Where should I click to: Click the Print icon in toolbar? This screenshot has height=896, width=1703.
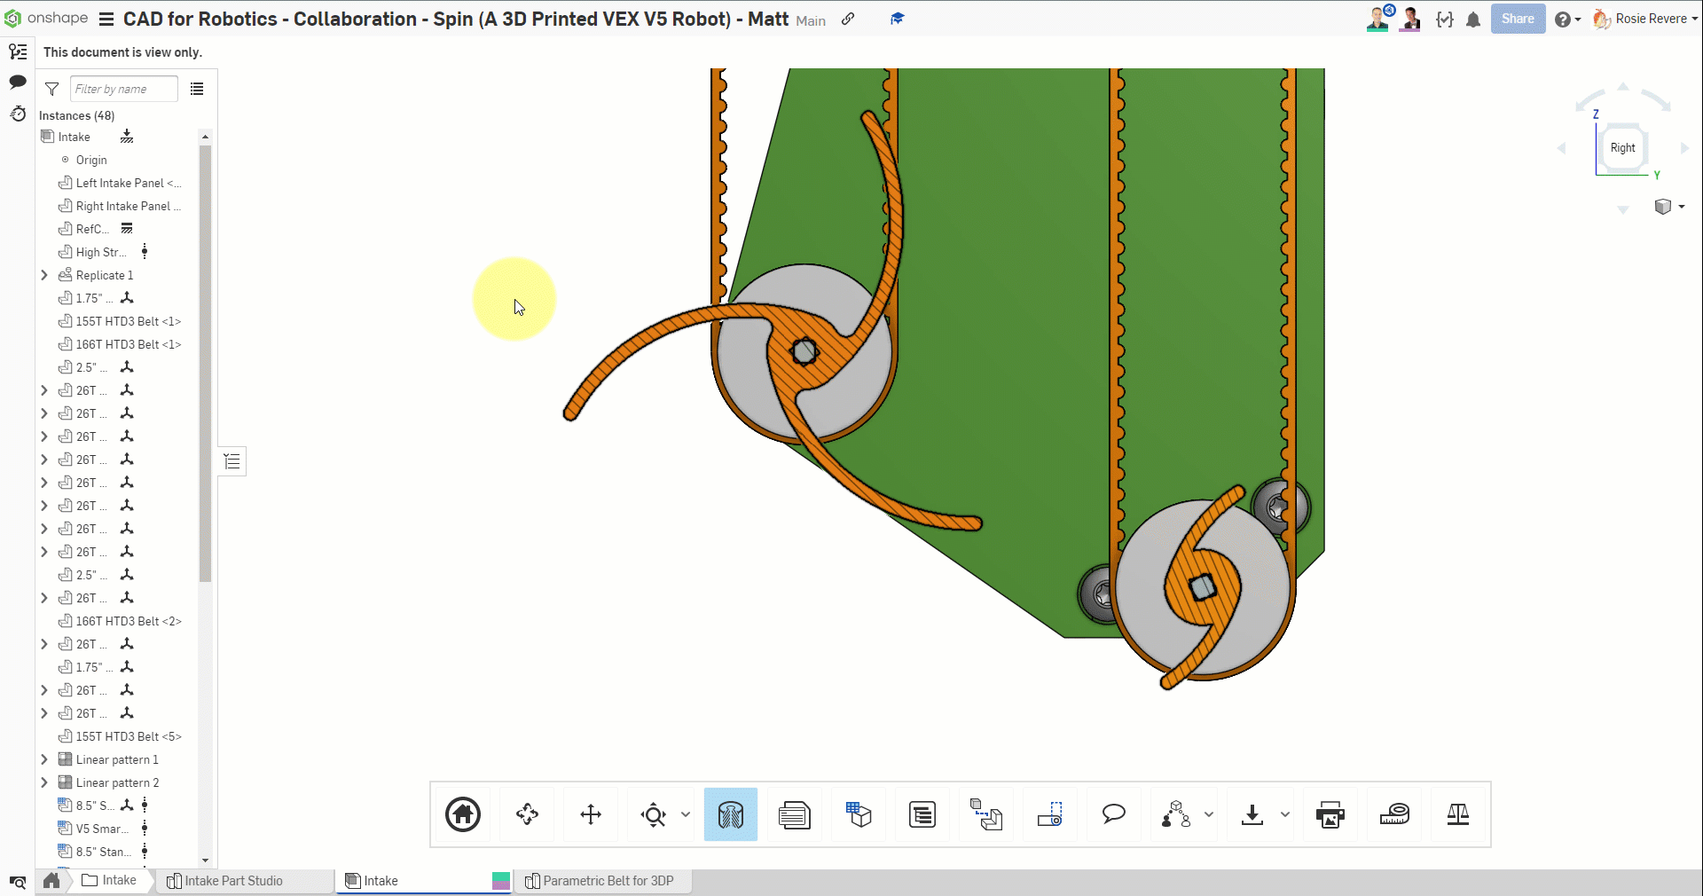[x=1330, y=814]
